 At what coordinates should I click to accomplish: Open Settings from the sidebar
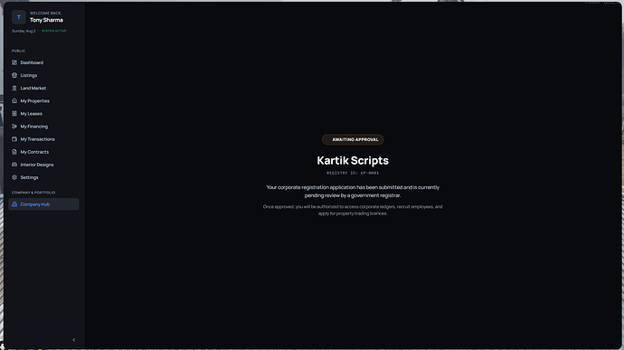43,177
